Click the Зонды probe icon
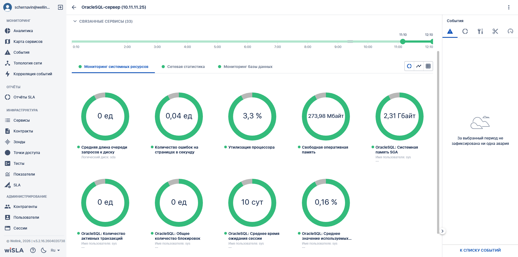The height and width of the screenshot is (257, 518). tap(8, 142)
